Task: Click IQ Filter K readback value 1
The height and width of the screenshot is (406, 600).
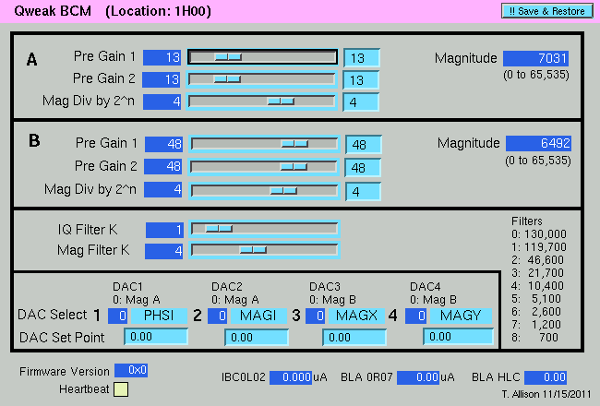Action: click(x=164, y=230)
